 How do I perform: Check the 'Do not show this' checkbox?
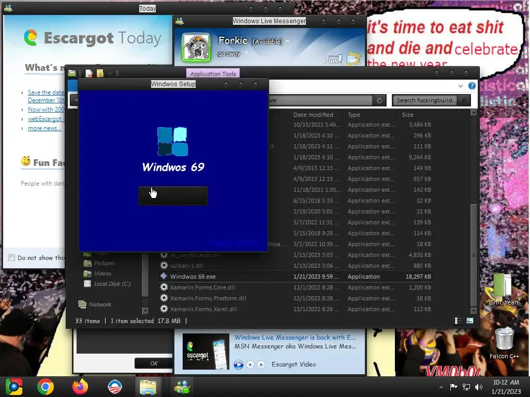(11, 257)
